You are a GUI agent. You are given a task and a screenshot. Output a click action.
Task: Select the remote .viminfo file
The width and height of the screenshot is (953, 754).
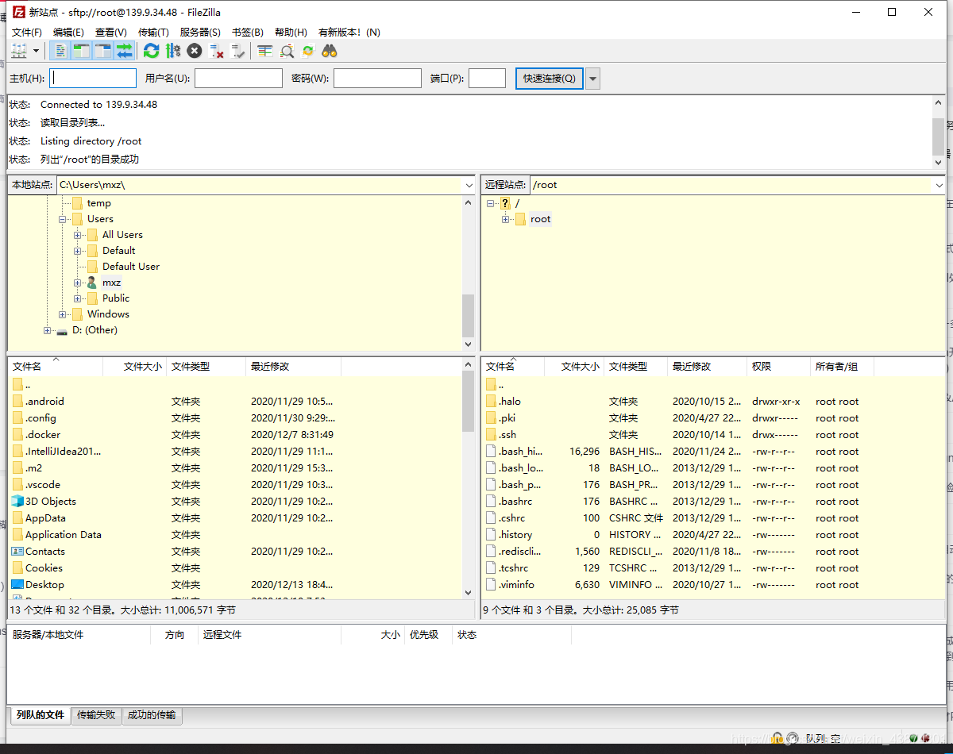(x=516, y=585)
